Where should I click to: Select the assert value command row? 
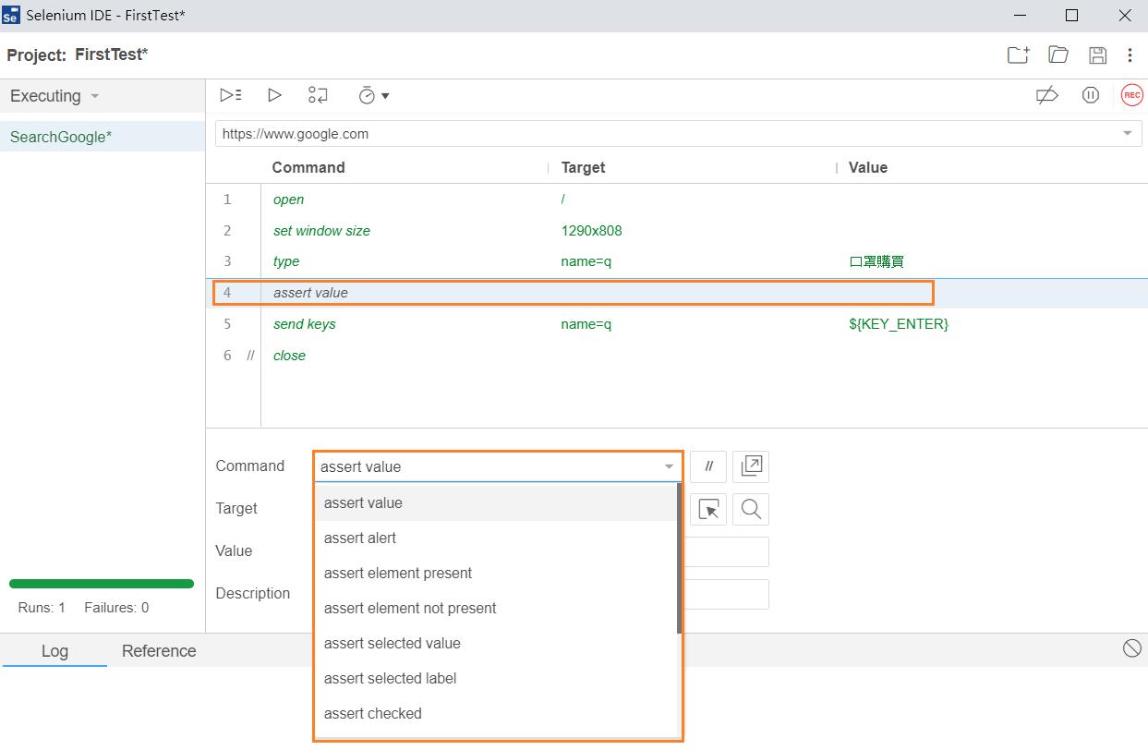tap(677, 293)
